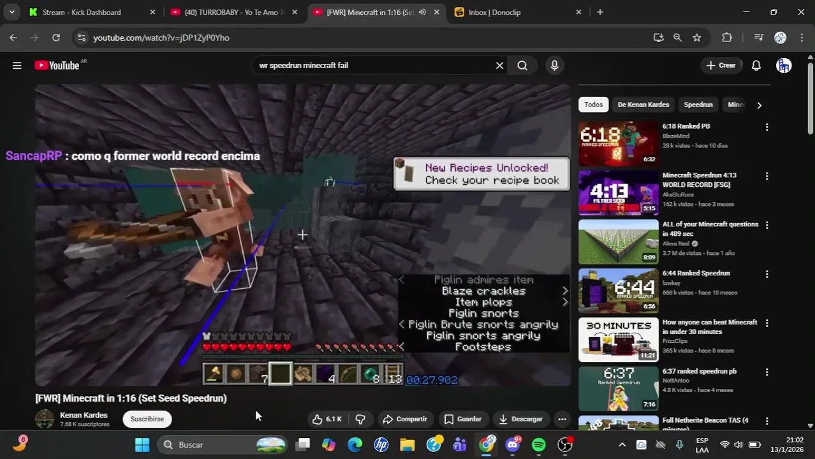Select the Todos filter chip
Screen dimensions: 815x459
593,105
